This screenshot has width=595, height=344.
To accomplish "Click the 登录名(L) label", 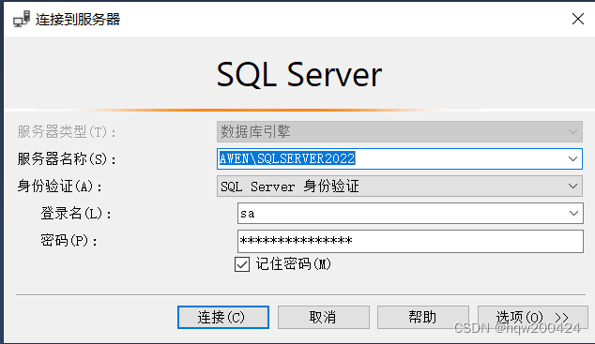I will coord(76,214).
